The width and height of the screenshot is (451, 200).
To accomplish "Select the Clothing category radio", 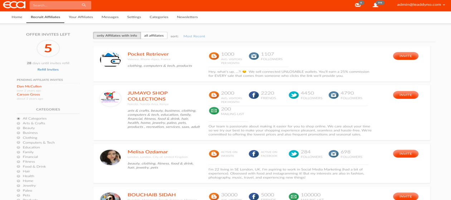I will click(19, 138).
